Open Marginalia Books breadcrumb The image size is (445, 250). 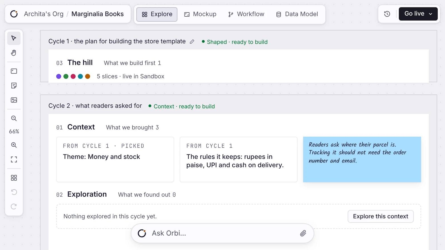(x=98, y=14)
